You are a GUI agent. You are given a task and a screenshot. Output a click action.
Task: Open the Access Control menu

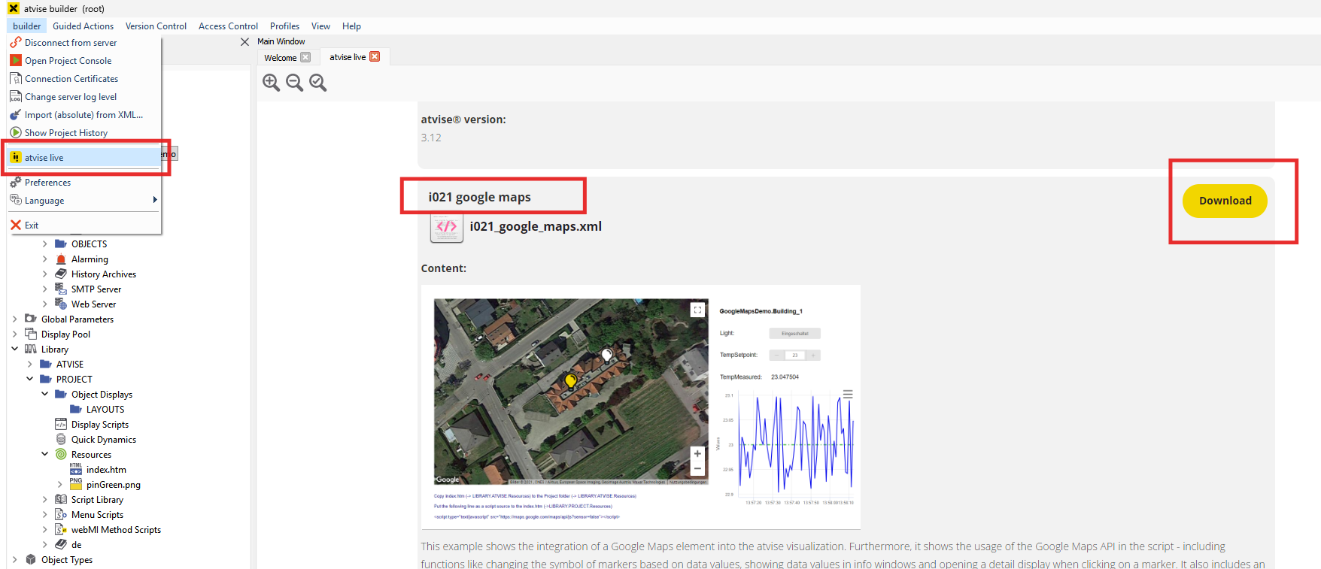pyautogui.click(x=228, y=26)
